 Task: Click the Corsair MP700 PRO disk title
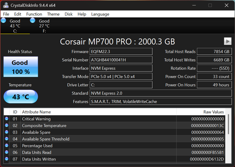pyautogui.click(x=117, y=41)
